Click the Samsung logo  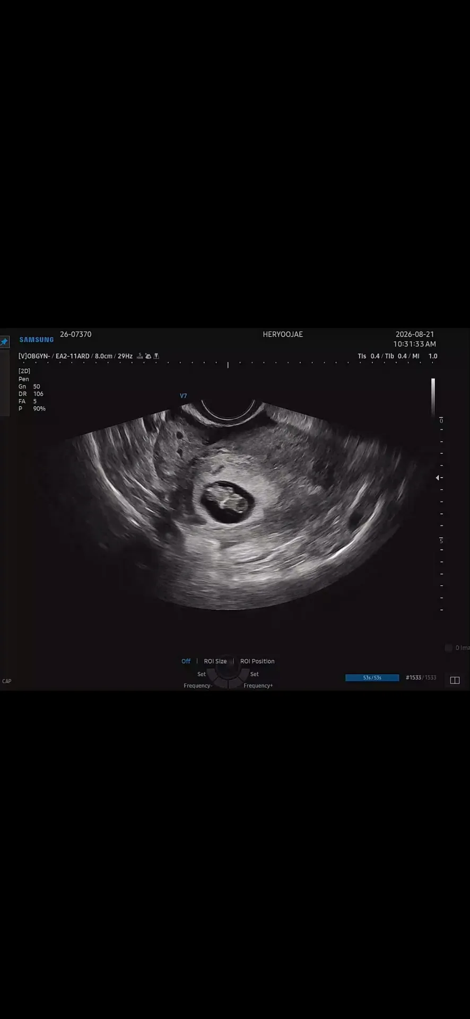click(x=37, y=340)
